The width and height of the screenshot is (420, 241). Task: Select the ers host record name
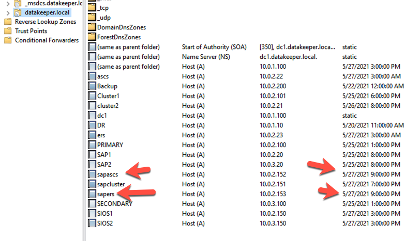[101, 135]
